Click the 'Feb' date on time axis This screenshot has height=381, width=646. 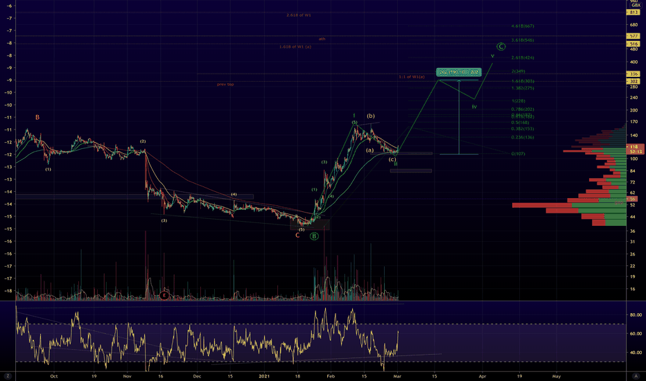click(331, 376)
